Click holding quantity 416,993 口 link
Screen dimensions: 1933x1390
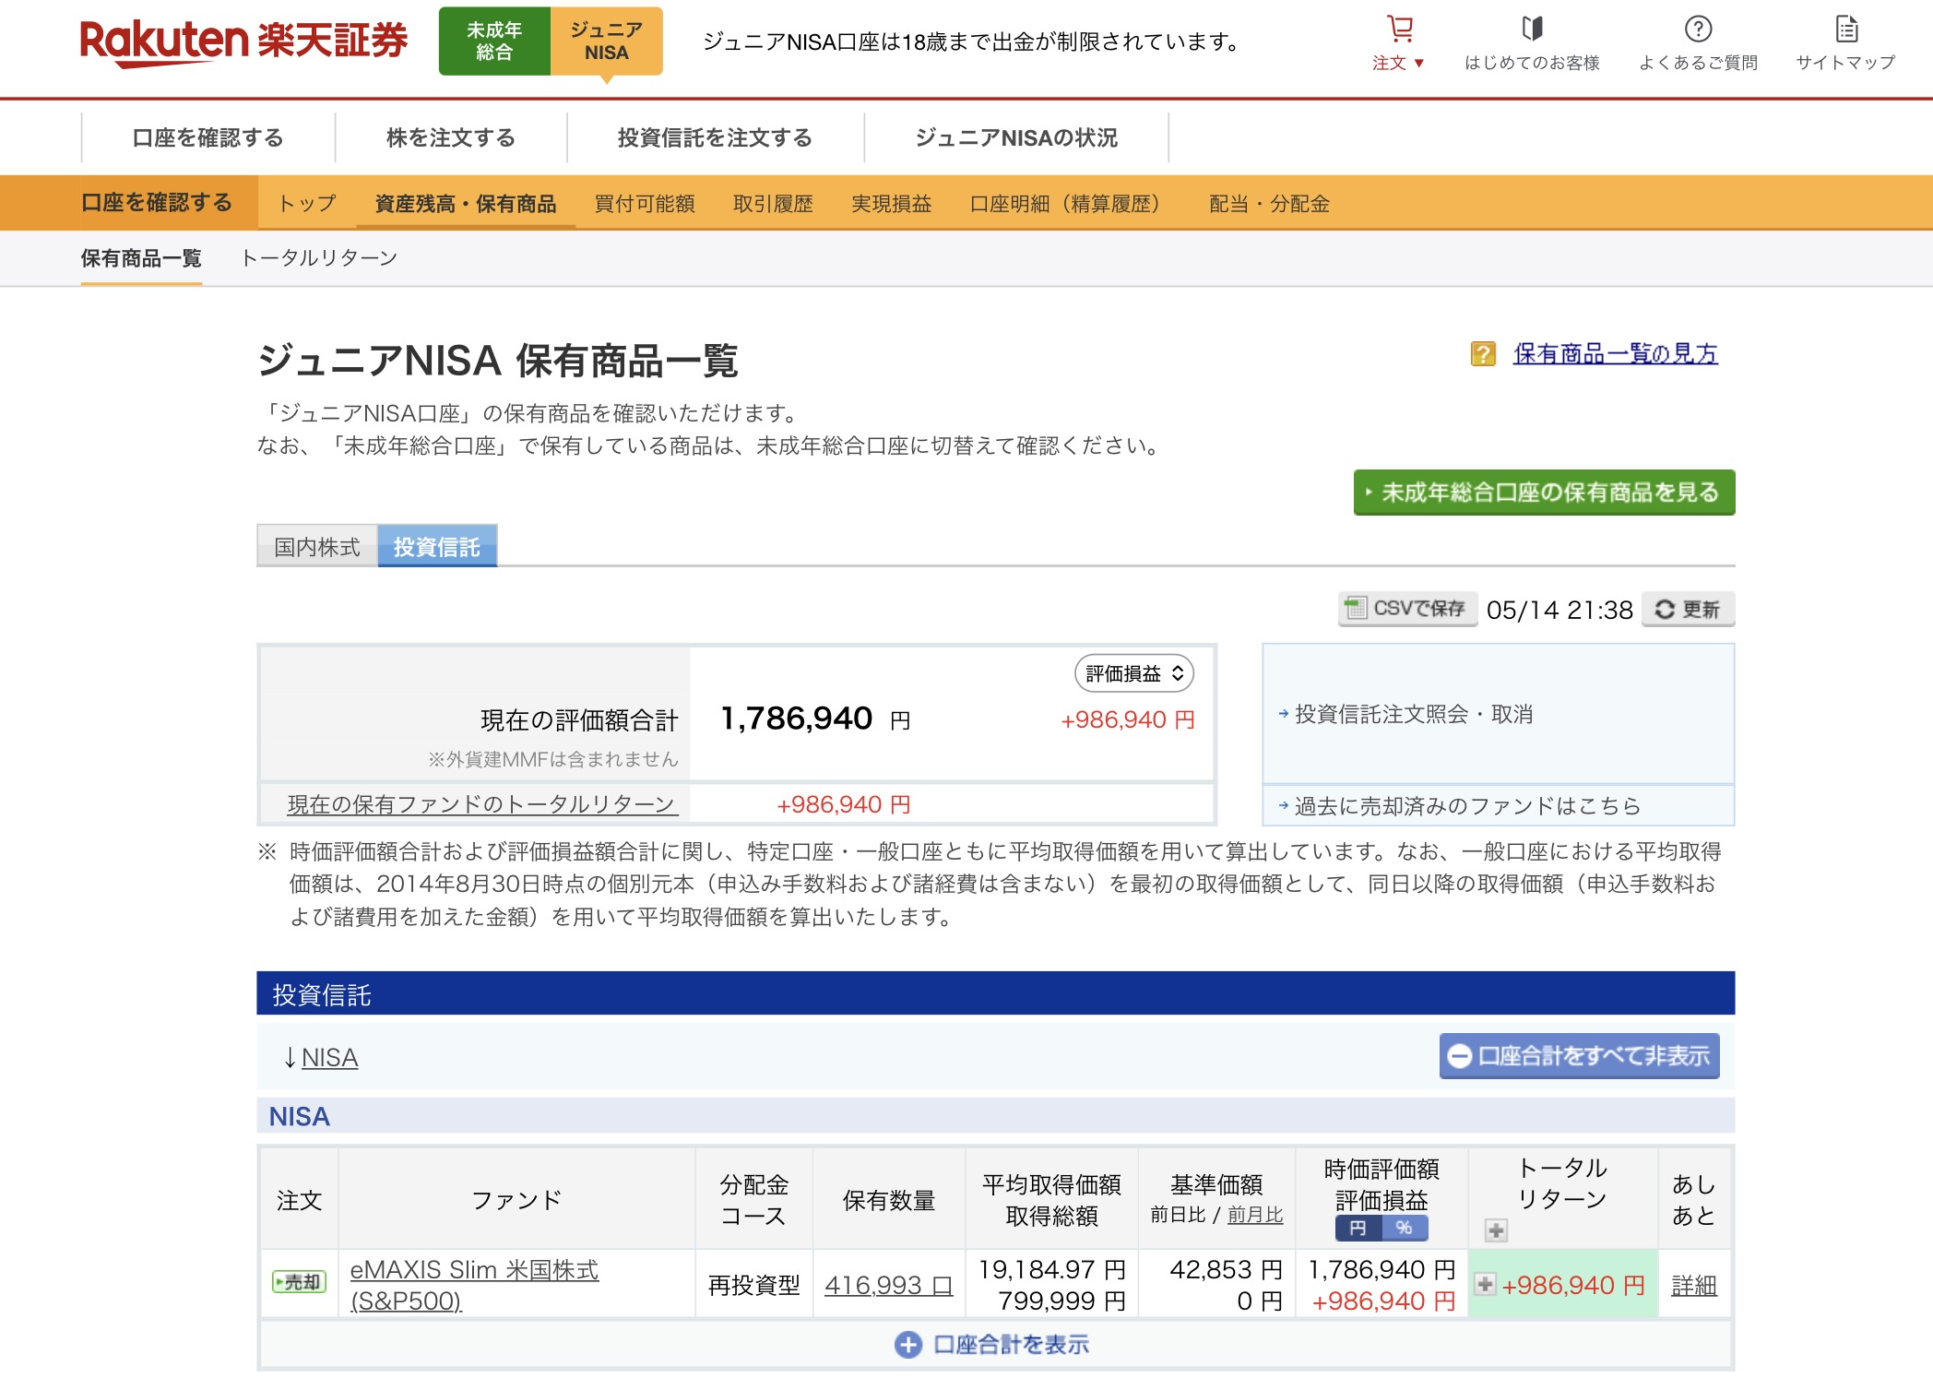click(889, 1285)
